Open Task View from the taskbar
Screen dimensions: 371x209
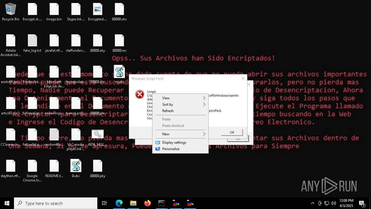[104, 203]
